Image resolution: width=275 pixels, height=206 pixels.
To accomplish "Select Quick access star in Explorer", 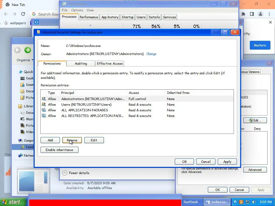I will pos(21,72).
